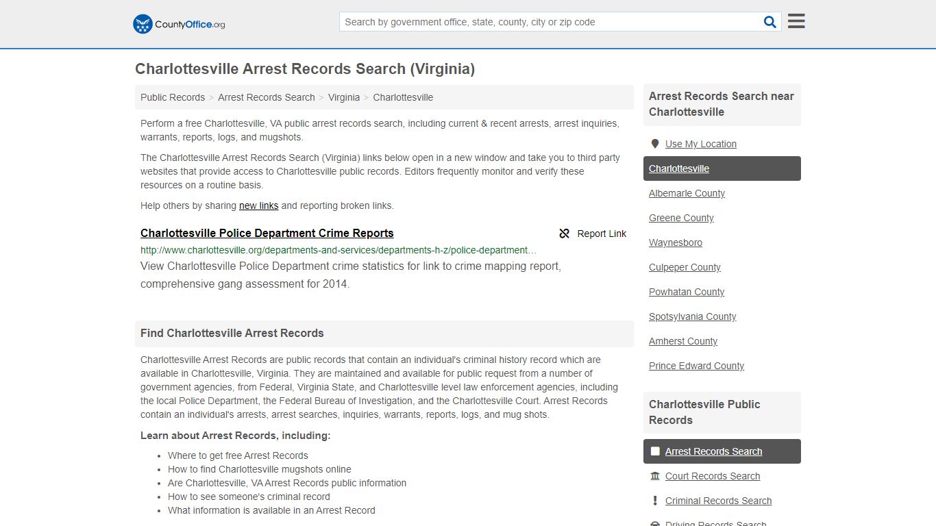Viewport: 936px width, 526px height.
Task: Select Arrest Records Search sidebar item
Action: coord(722,451)
